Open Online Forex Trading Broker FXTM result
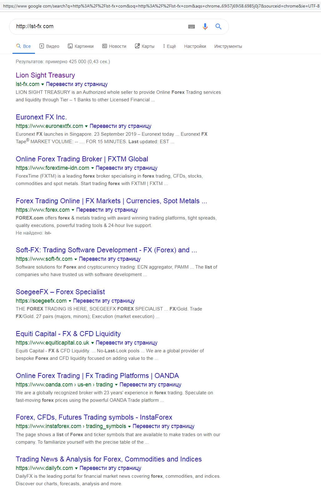 82,159
